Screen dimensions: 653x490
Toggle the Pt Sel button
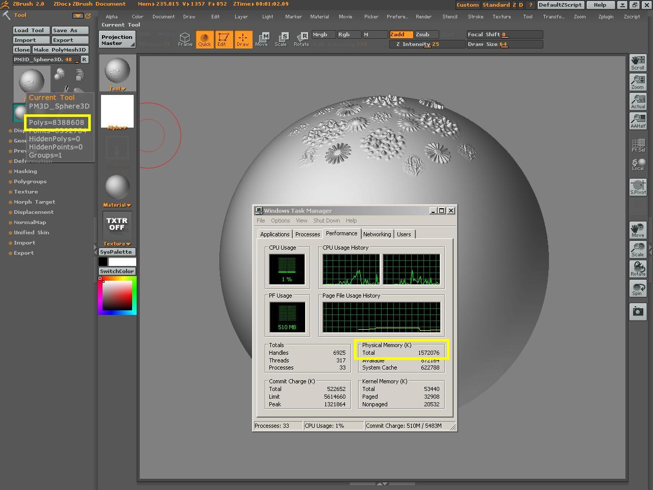pos(638,145)
